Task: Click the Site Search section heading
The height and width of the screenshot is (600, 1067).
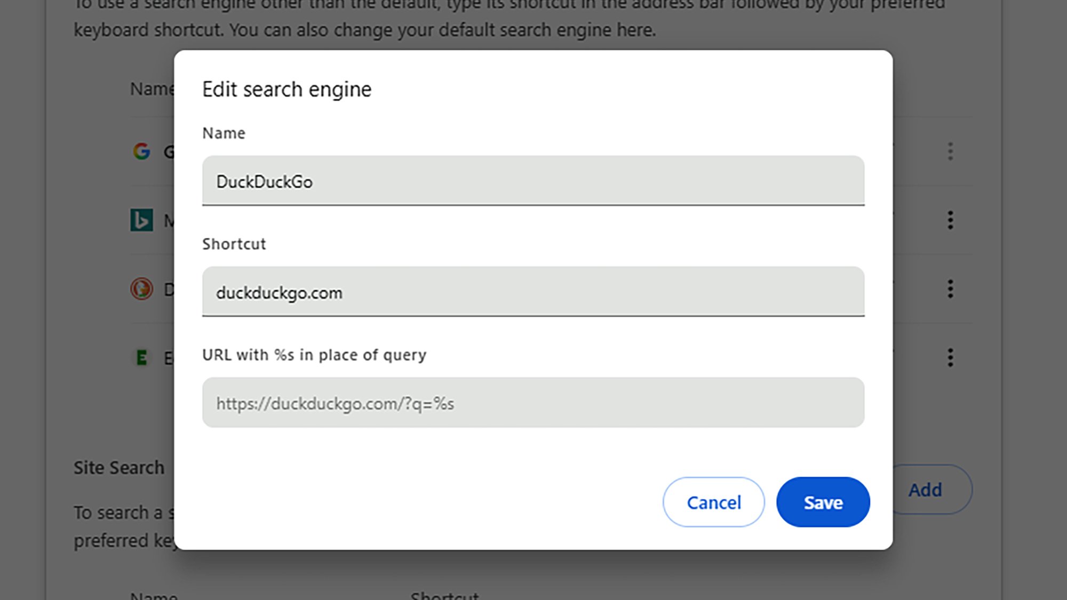Action: [119, 467]
